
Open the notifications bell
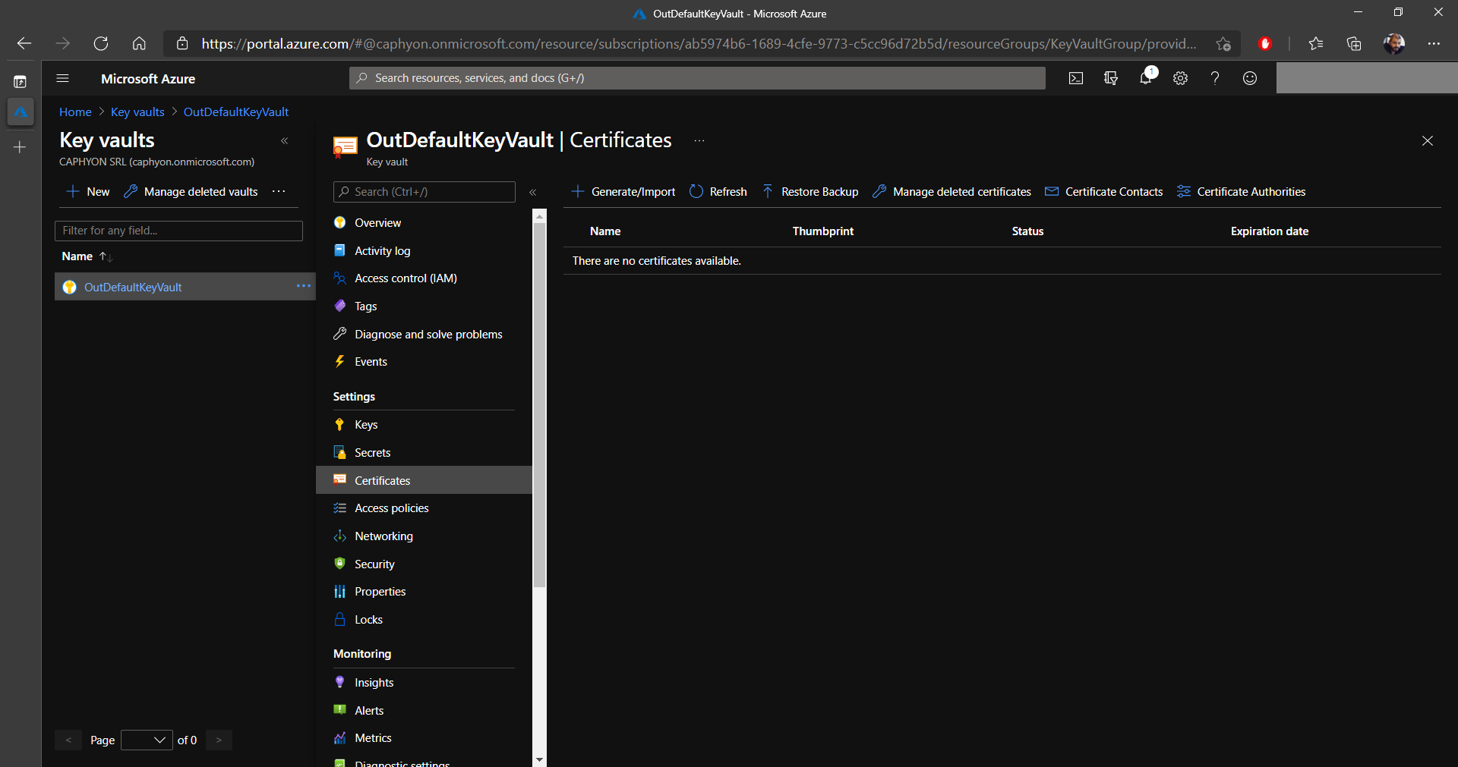pyautogui.click(x=1146, y=78)
